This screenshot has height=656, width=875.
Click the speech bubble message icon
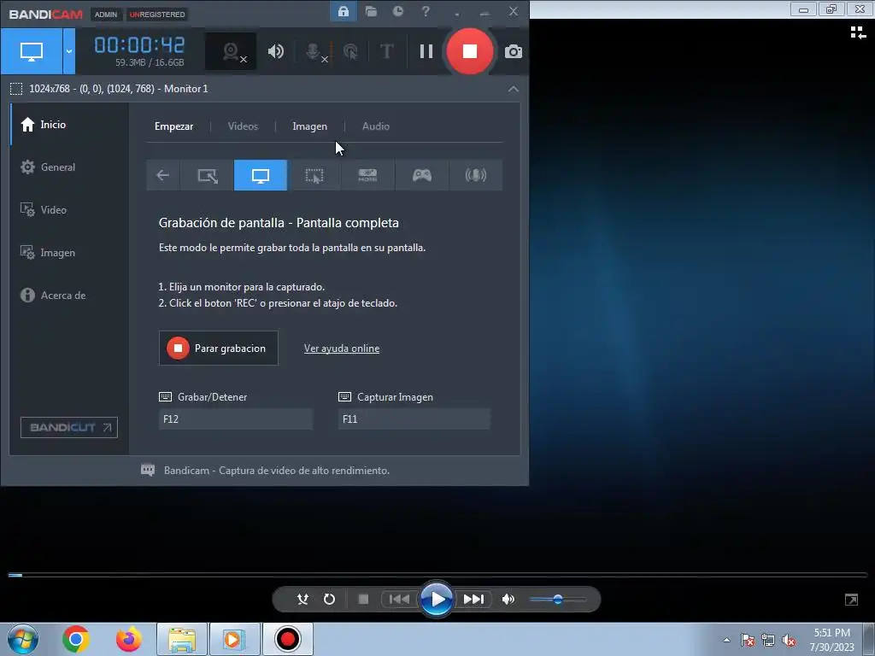tap(148, 470)
